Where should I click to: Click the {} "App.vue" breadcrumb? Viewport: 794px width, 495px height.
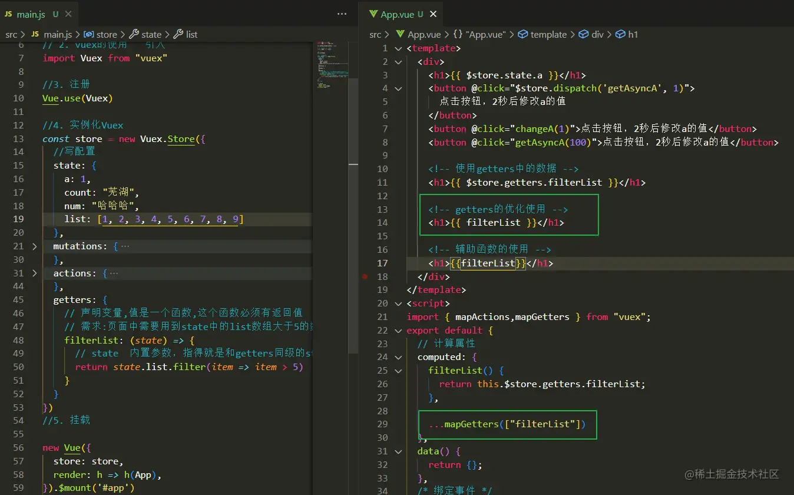click(x=479, y=35)
